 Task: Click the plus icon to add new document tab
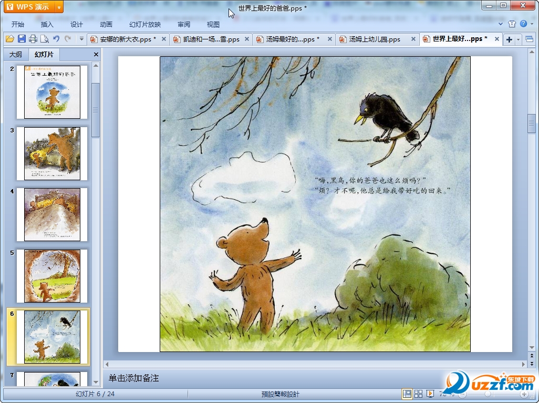click(509, 39)
